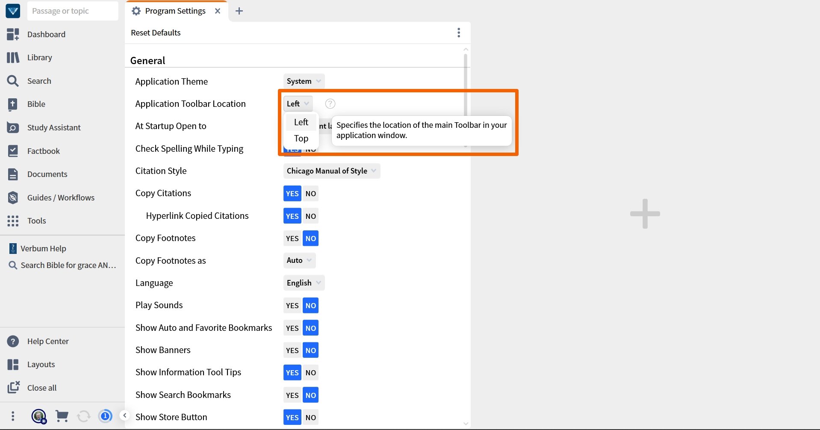Open the Application Toolbar Location dropdown
Image resolution: width=820 pixels, height=430 pixels.
(298, 103)
